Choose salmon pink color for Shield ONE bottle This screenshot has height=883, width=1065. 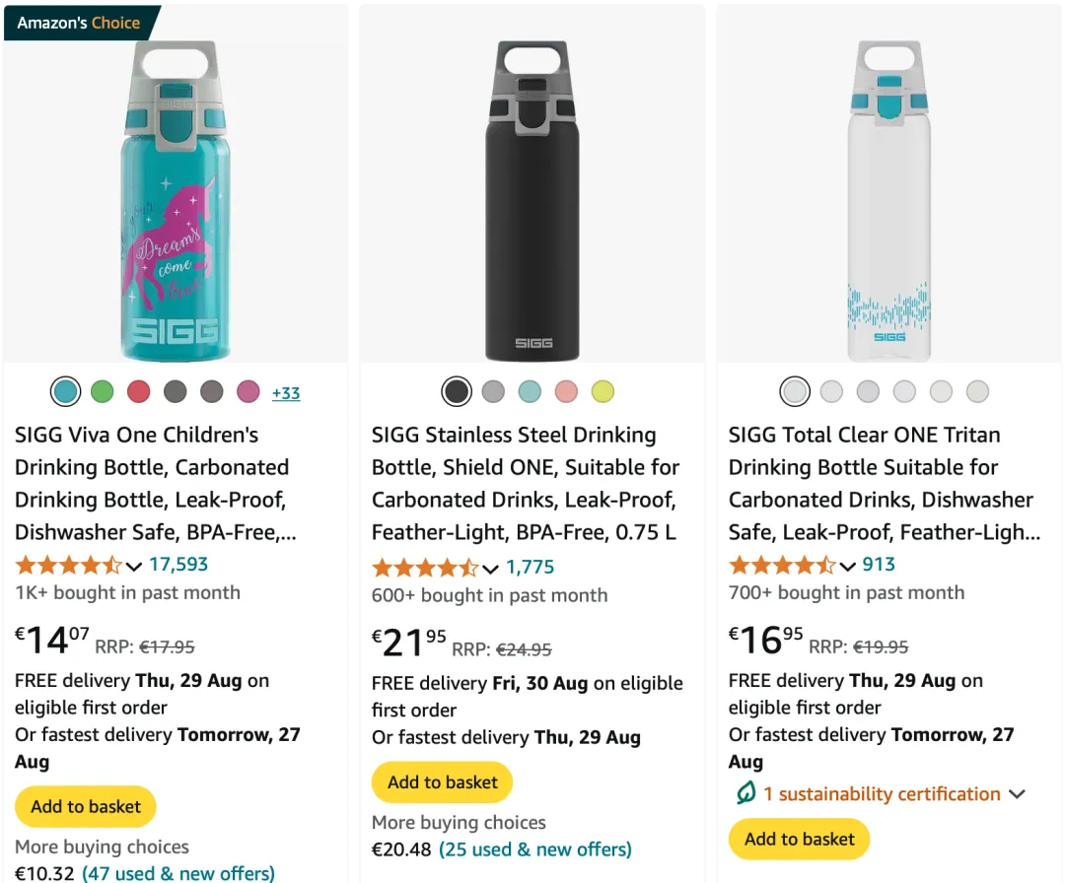[x=566, y=392]
